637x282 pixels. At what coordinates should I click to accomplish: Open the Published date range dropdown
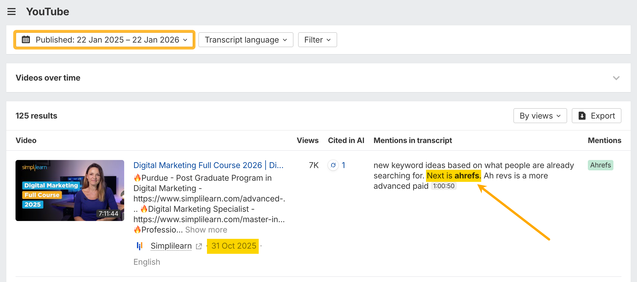click(104, 40)
